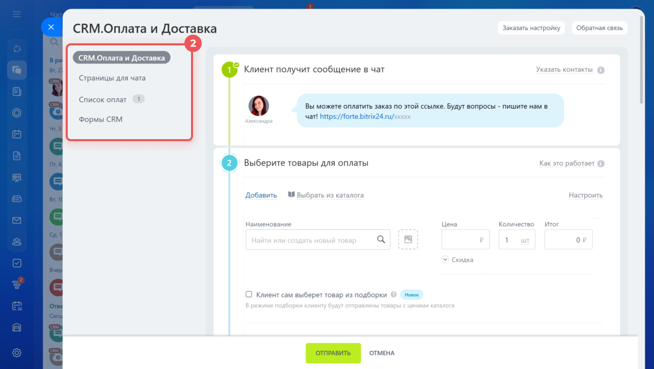Go to Формы CRM menu item
Screen dimensions: 654x369
pyautogui.click(x=100, y=119)
